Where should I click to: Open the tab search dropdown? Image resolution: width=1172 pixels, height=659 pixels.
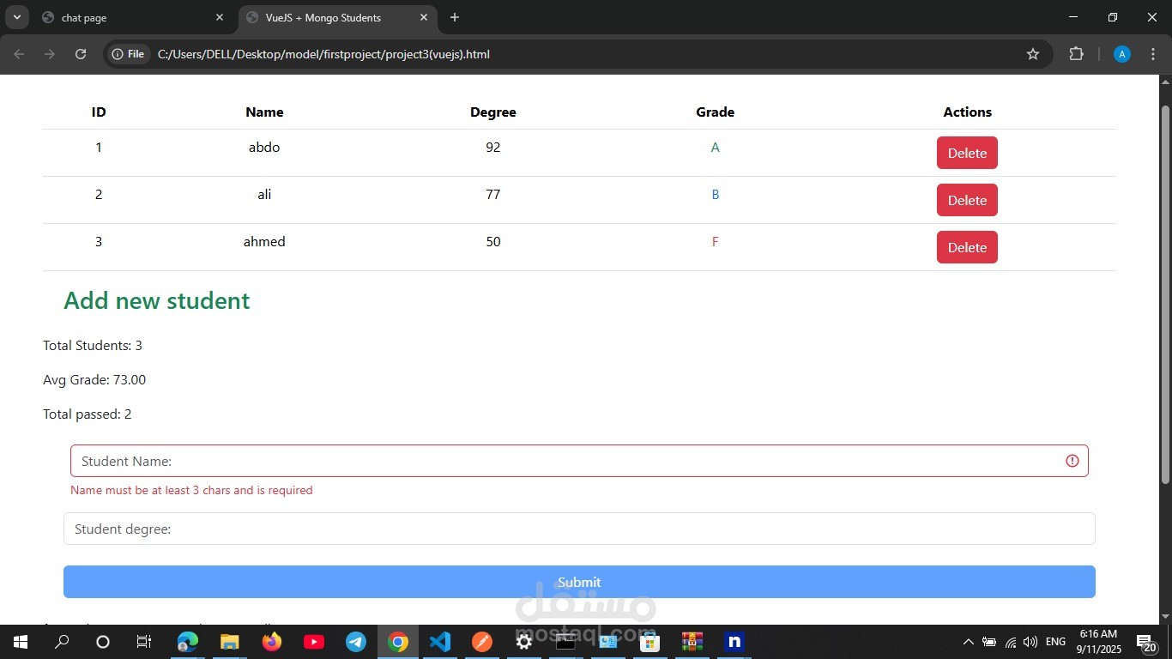coord(16,17)
